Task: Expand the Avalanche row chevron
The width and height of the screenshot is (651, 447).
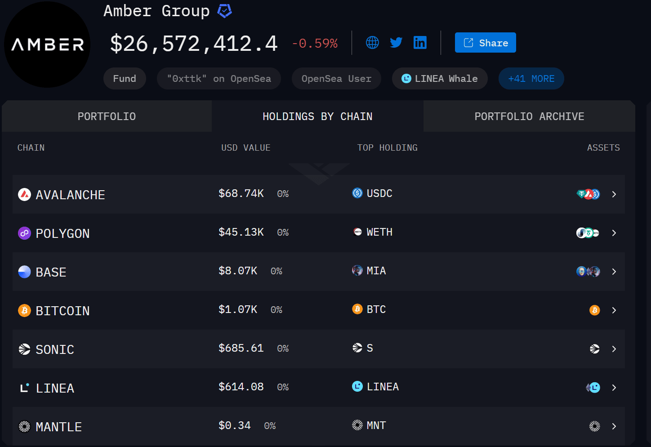Action: [x=614, y=194]
